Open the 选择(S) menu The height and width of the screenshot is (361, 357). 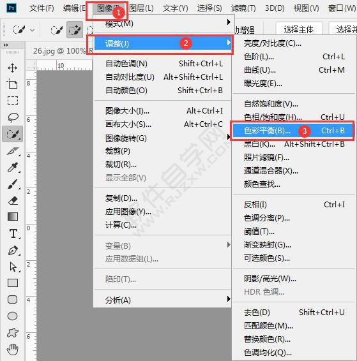209,8
